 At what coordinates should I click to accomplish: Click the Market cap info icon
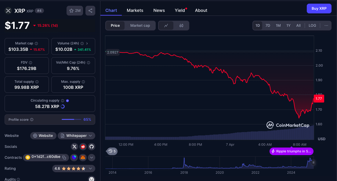36,44
